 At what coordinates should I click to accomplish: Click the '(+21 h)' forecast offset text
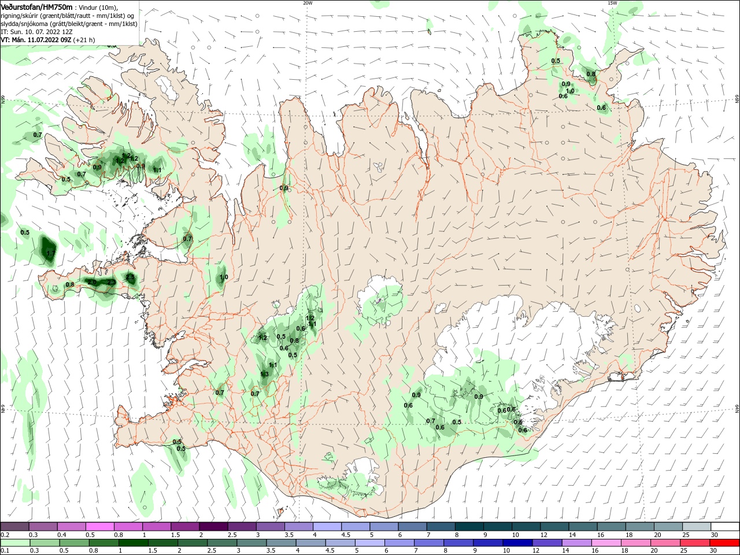point(84,40)
